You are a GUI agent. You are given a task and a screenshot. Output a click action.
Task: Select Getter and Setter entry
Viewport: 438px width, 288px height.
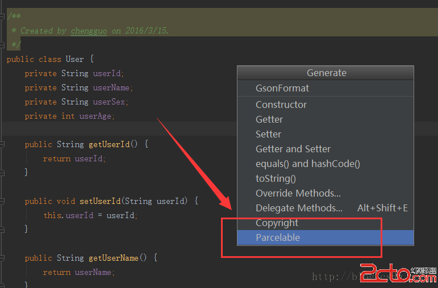[293, 149]
